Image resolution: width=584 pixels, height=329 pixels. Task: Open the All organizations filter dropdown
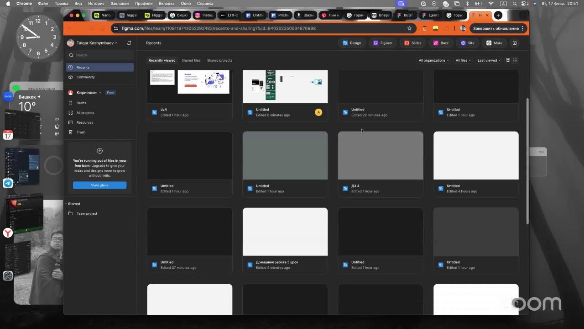pos(433,60)
